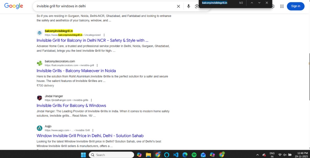The width and height of the screenshot is (310, 158).
Task: Open more options for balconydecorators.com result
Action: coord(97,65)
